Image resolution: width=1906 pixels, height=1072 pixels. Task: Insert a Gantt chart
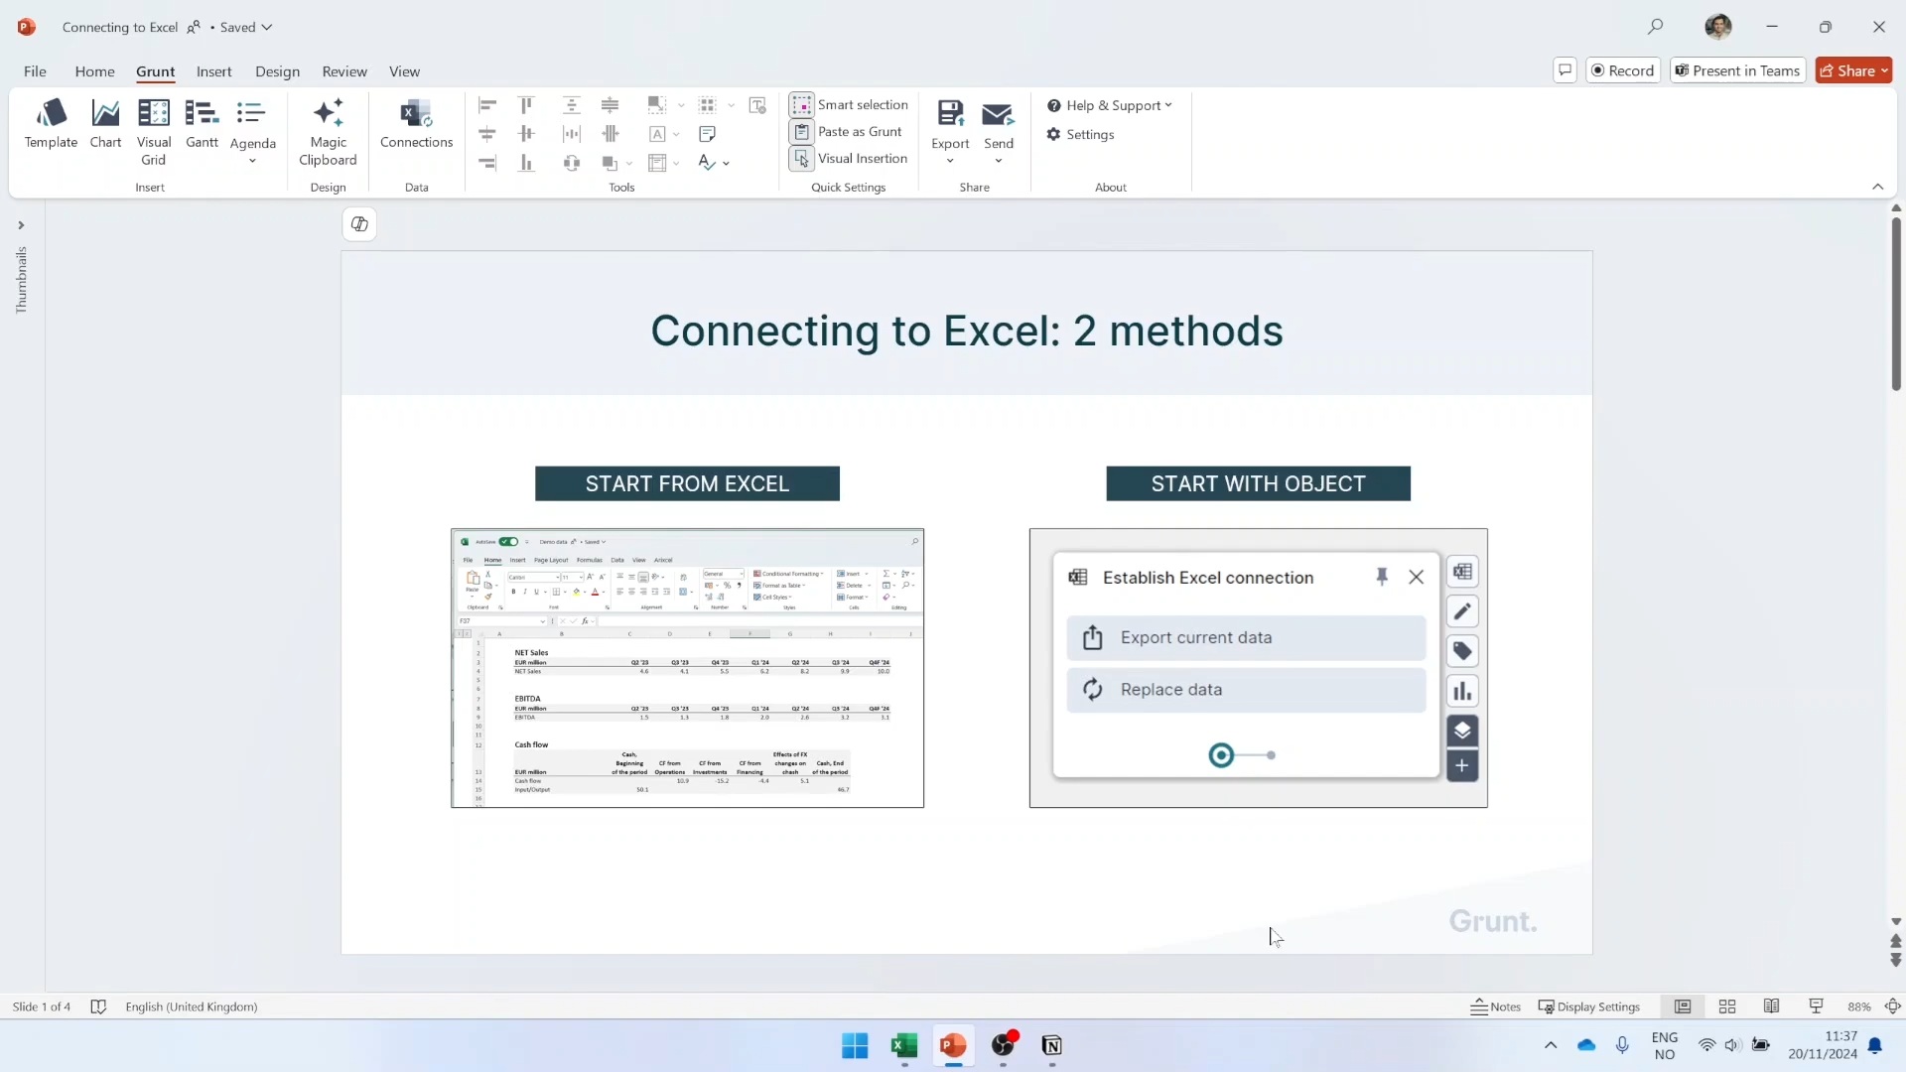pos(202,124)
